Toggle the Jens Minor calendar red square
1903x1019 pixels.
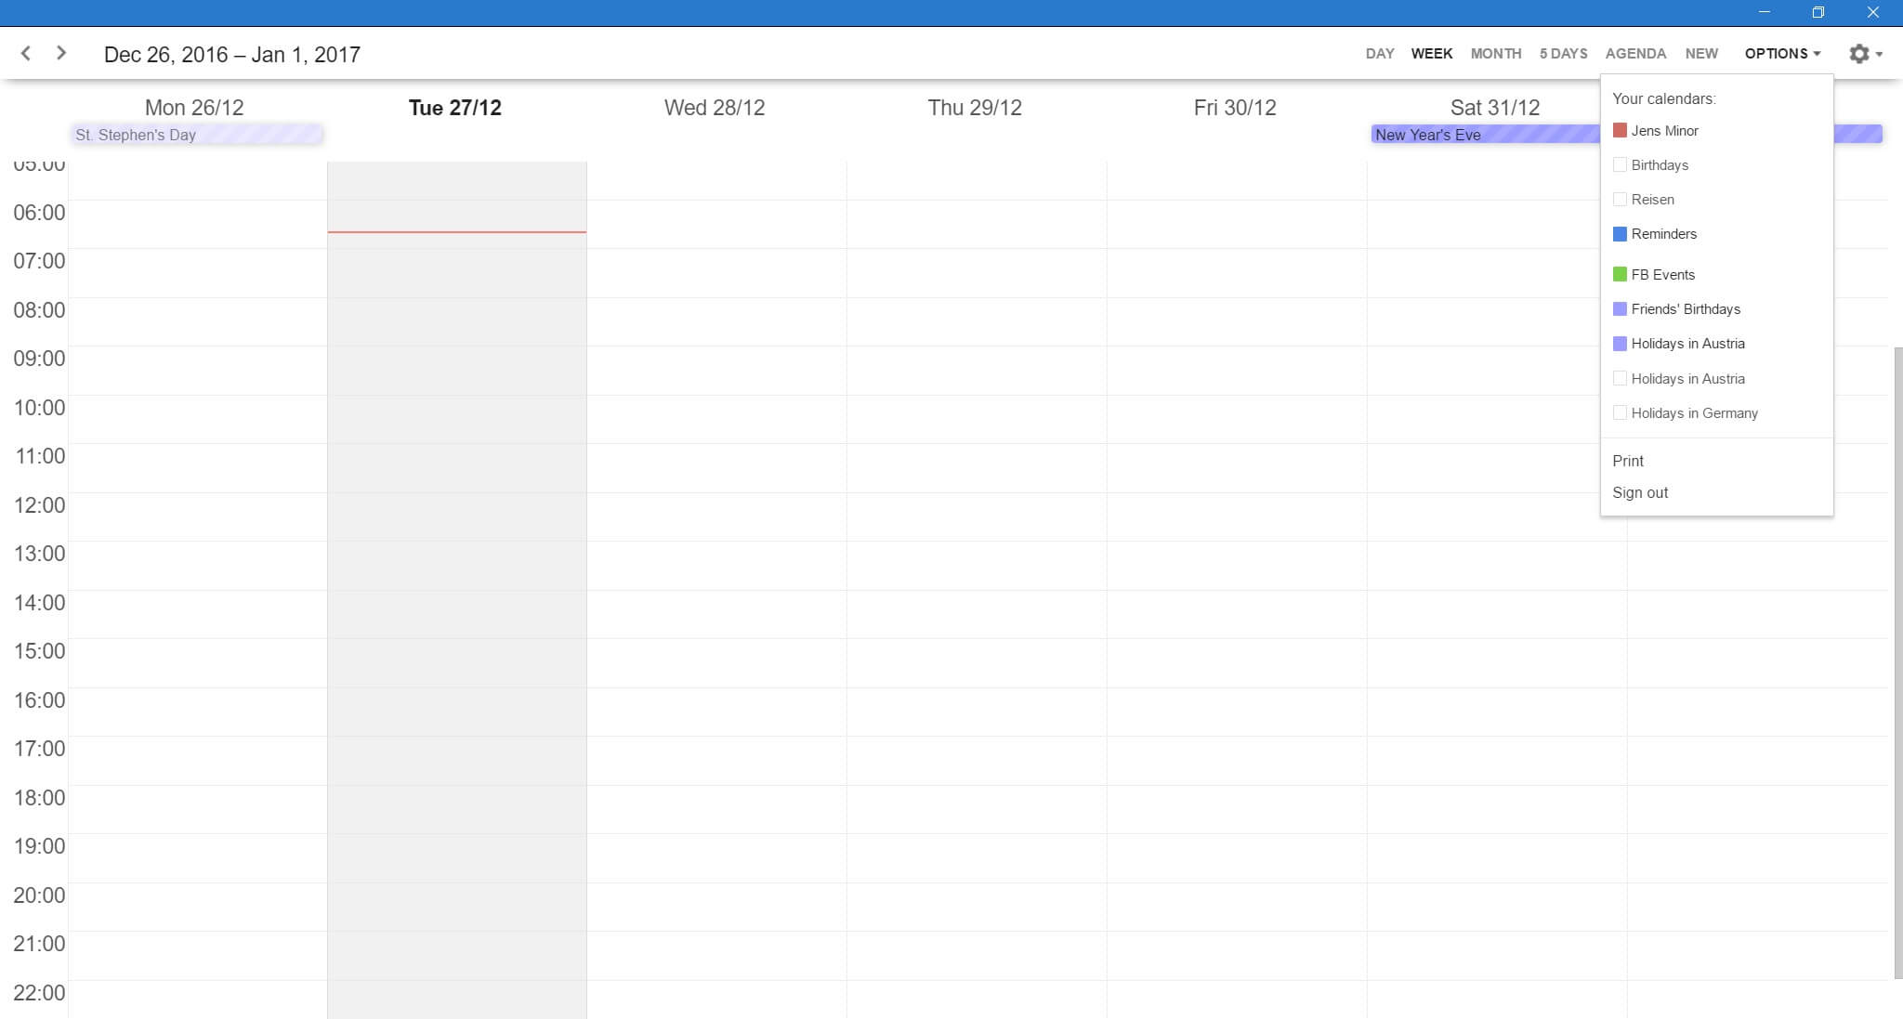[x=1620, y=130]
